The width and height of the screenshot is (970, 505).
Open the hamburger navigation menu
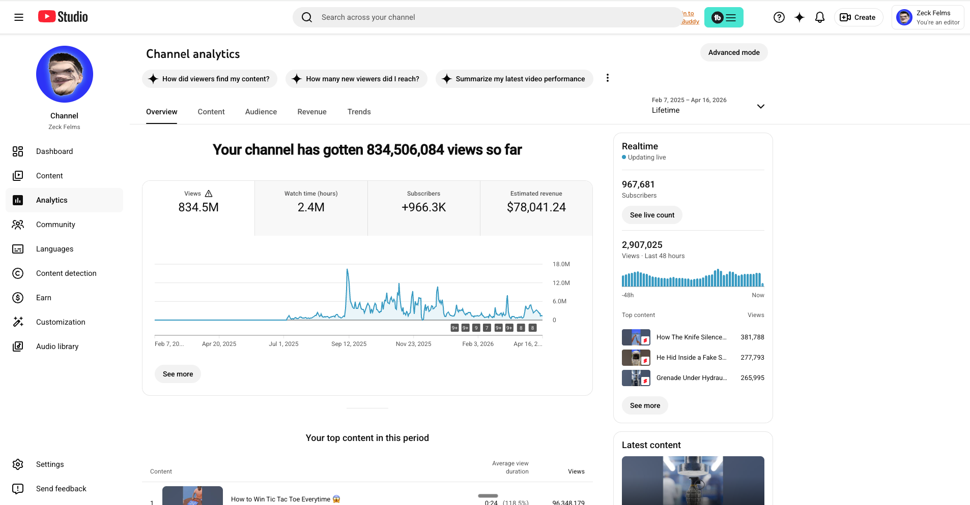pyautogui.click(x=19, y=17)
